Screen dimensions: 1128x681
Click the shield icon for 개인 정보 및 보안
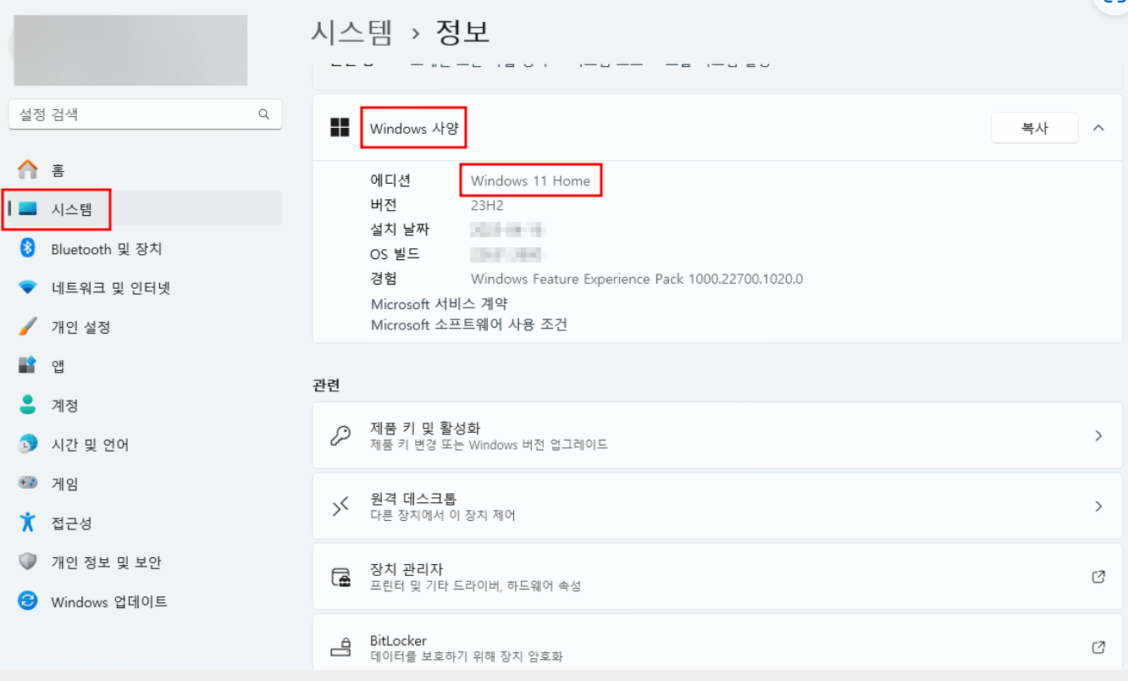click(x=28, y=562)
